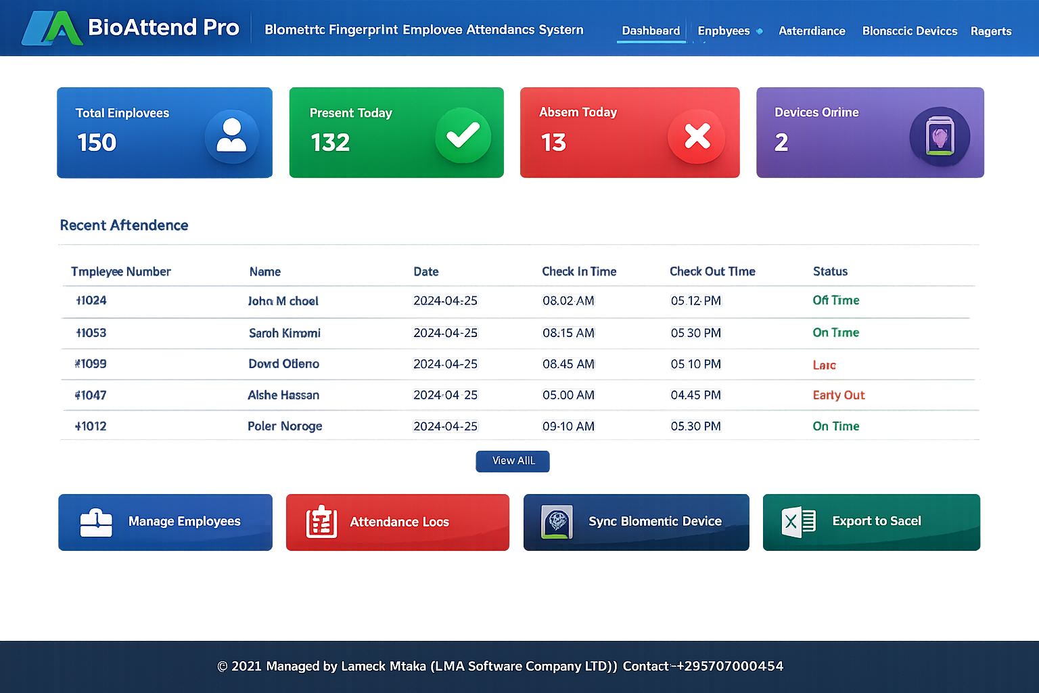Select the Devices Online 2 card
Viewport: 1039px width, 693px height.
click(x=870, y=133)
